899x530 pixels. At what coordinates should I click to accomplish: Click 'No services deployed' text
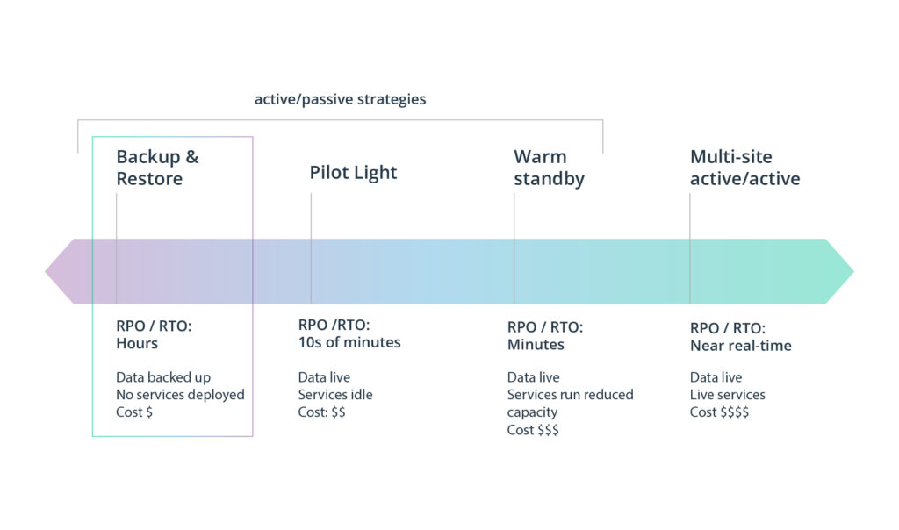point(180,395)
